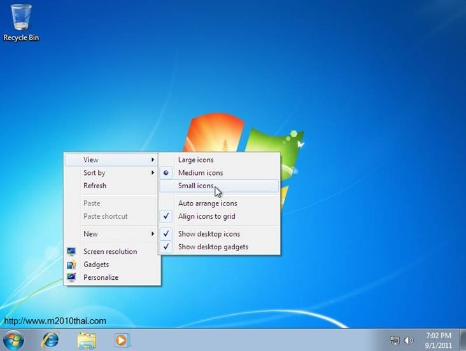The image size is (466, 351).
Task: Launch Internet Explorer from the taskbar
Action: pos(50,340)
